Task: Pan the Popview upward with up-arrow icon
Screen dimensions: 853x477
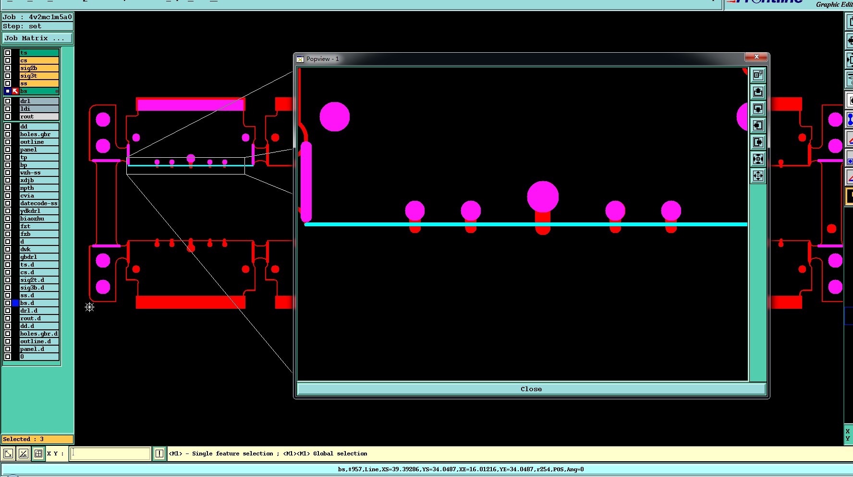Action: (758, 92)
